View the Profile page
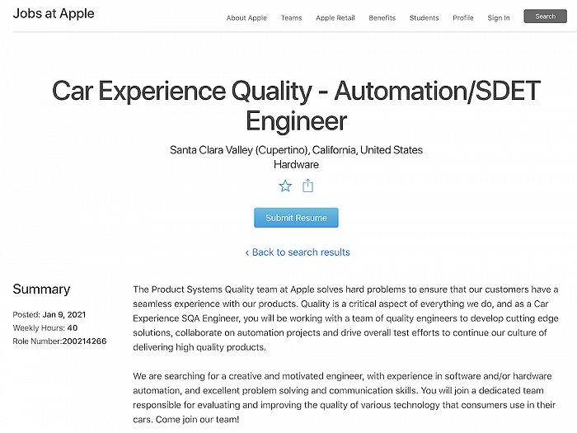This screenshot has height=433, width=577. pyautogui.click(x=463, y=18)
